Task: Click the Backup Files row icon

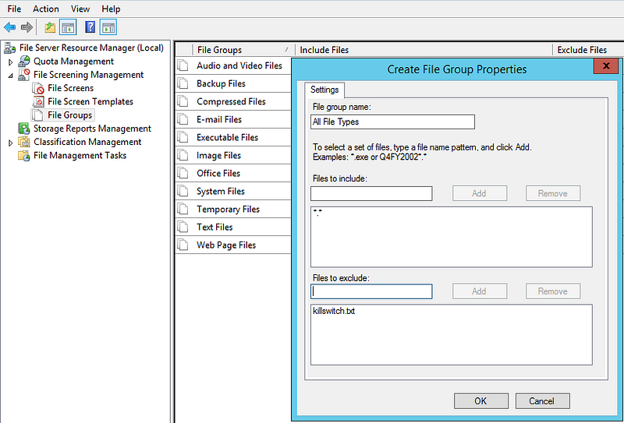Action: click(x=183, y=83)
